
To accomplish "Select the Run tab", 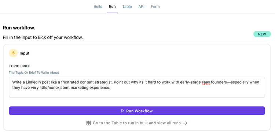I will point(112,7).
